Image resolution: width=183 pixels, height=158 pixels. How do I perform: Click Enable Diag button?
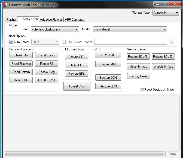pyautogui.click(x=47, y=72)
